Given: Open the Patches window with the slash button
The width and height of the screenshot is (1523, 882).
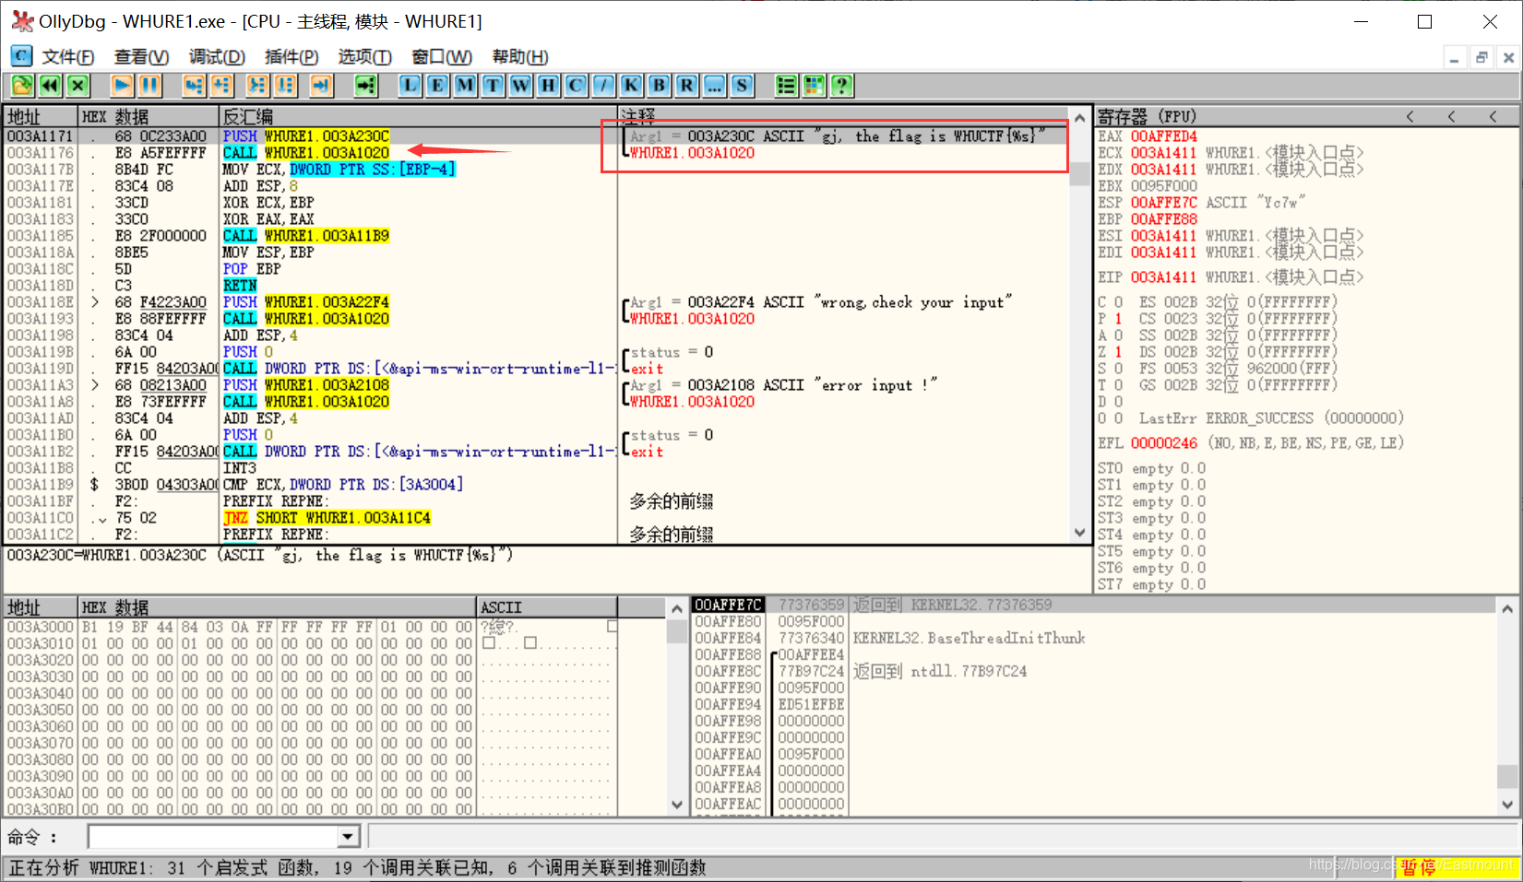Looking at the screenshot, I should pyautogui.click(x=603, y=86).
